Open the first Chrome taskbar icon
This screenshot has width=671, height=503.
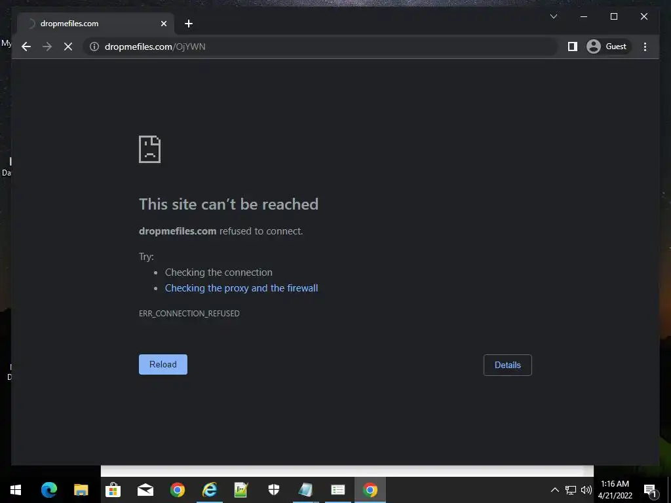178,490
